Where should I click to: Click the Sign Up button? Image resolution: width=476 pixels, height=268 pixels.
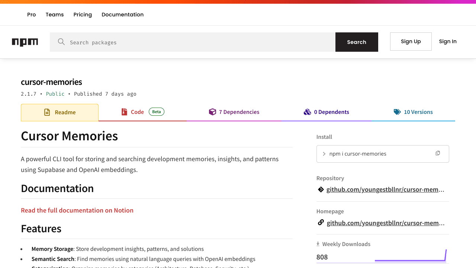click(x=411, y=41)
